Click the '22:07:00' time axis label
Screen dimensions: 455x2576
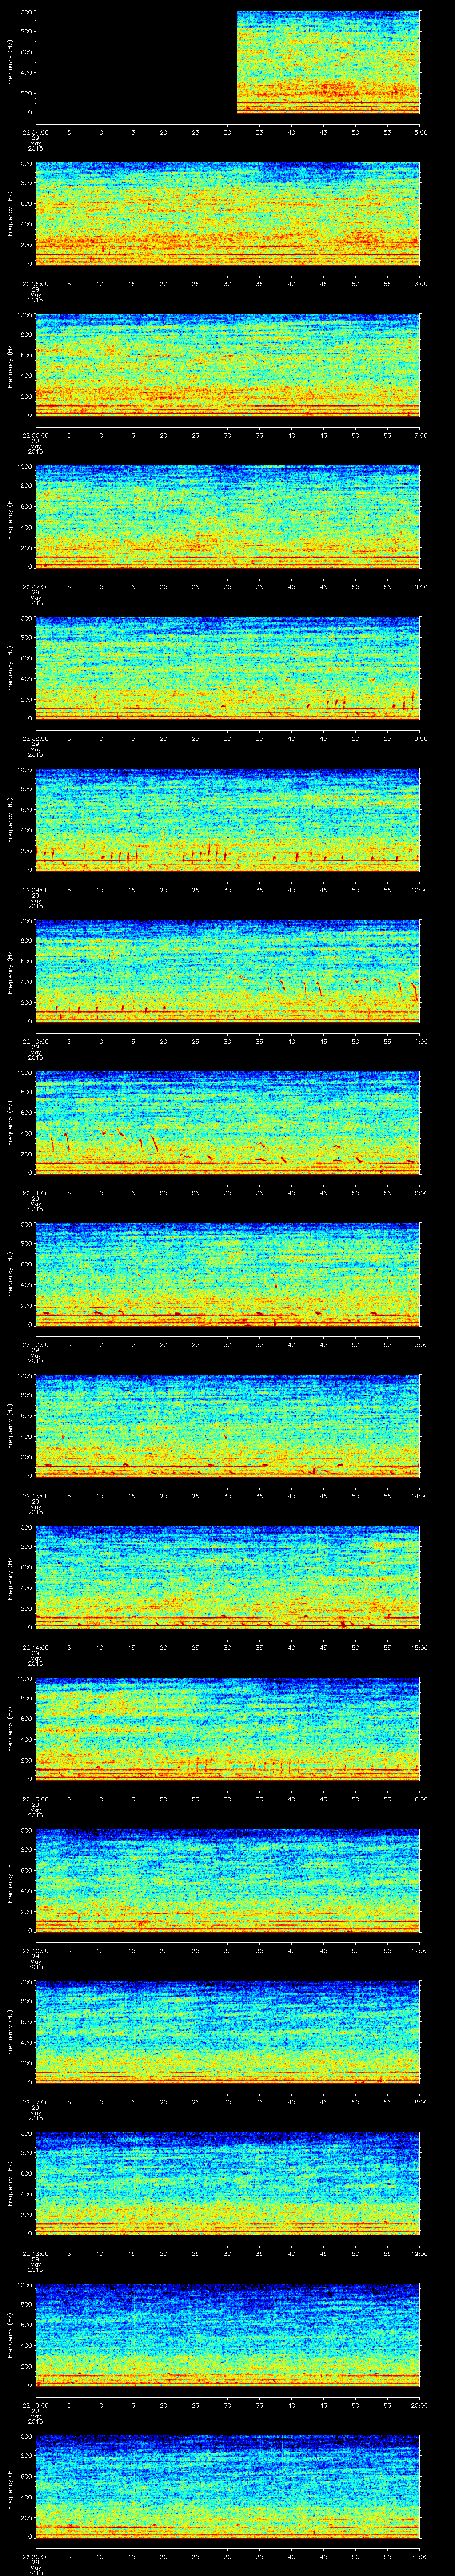click(x=35, y=586)
